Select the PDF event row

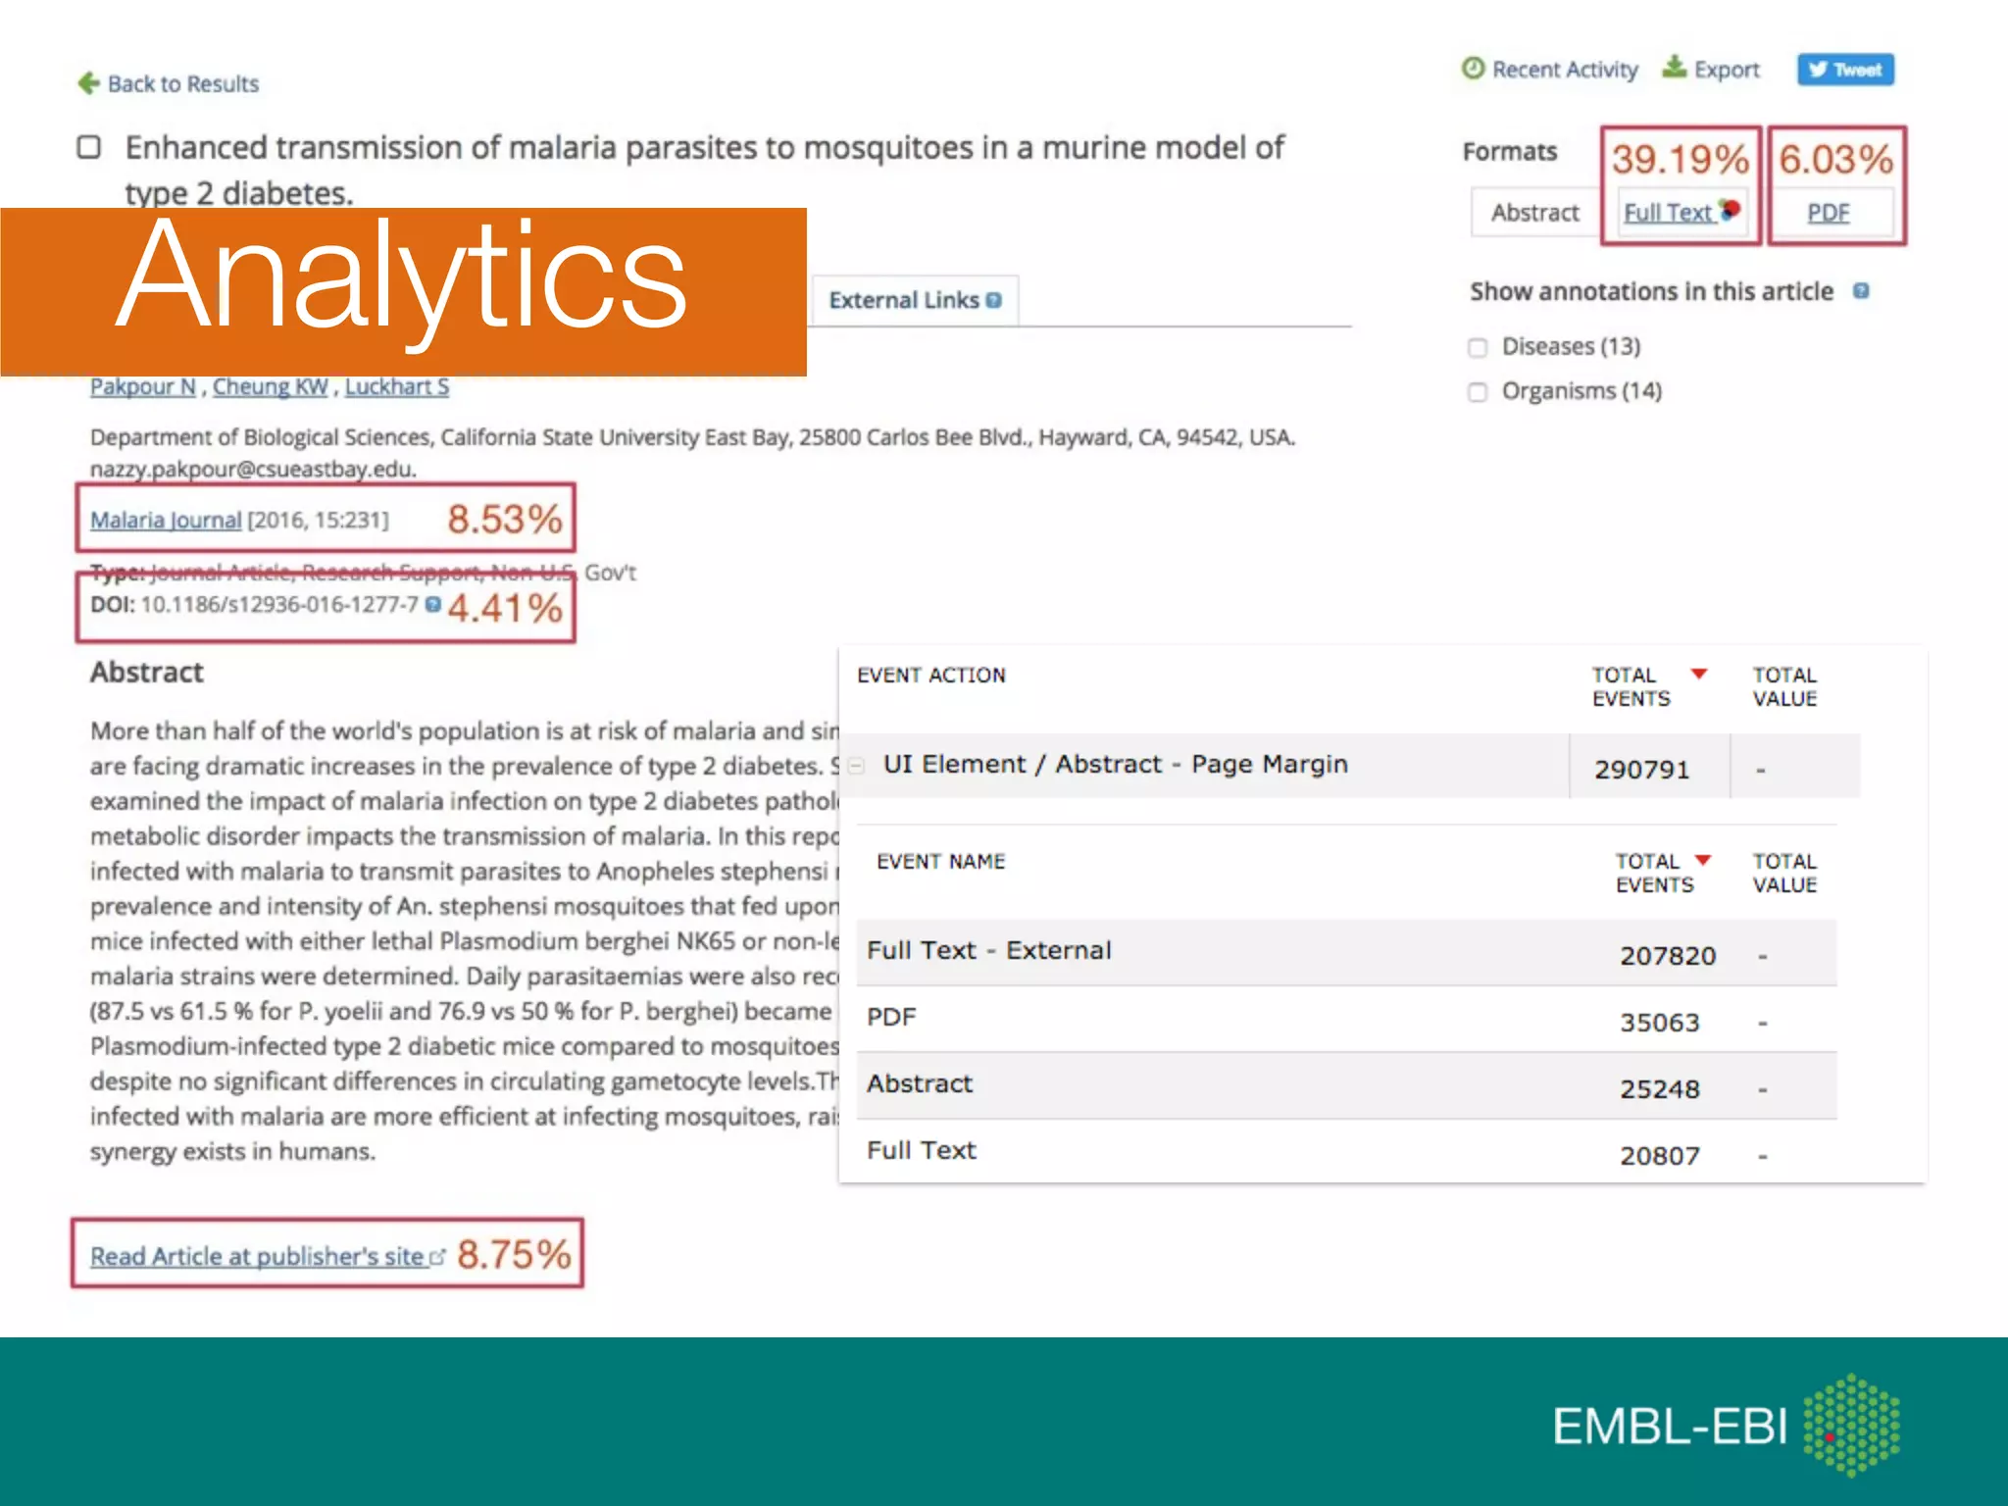click(1346, 1019)
